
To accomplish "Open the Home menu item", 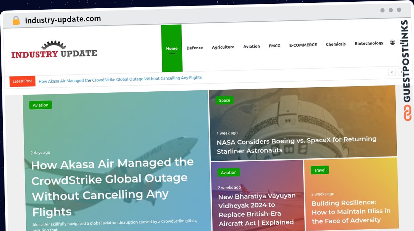I will point(172,48).
